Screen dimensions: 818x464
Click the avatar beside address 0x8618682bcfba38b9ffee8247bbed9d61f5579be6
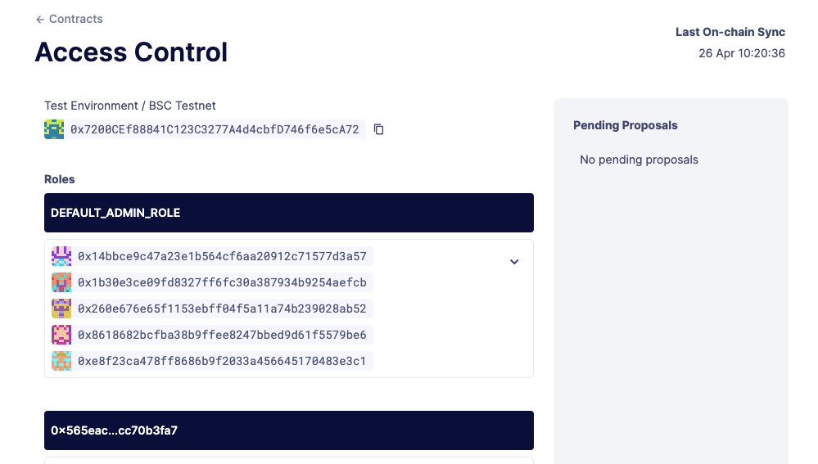pos(61,335)
